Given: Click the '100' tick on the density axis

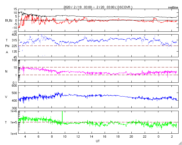Looking at the screenshot, I should click(15, 60).
